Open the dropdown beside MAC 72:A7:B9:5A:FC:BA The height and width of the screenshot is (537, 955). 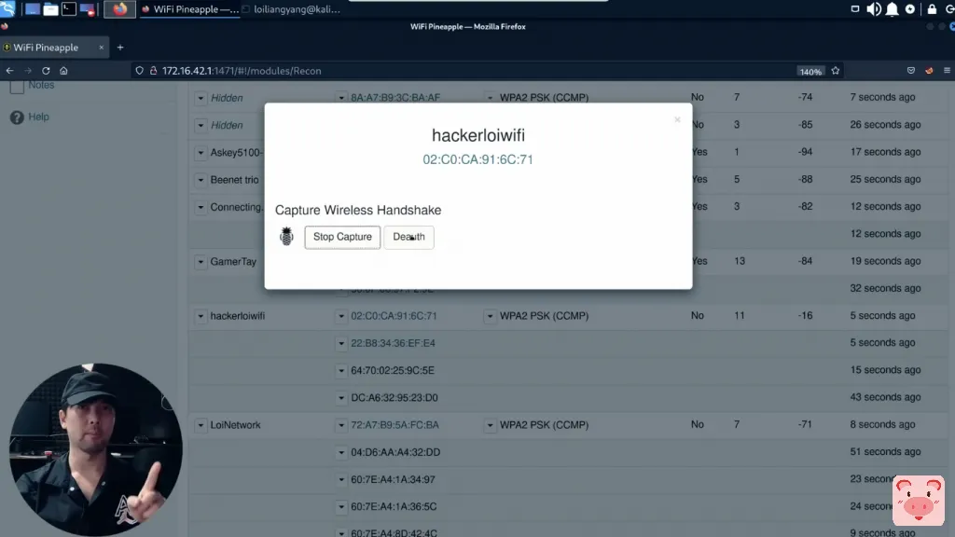(x=341, y=425)
